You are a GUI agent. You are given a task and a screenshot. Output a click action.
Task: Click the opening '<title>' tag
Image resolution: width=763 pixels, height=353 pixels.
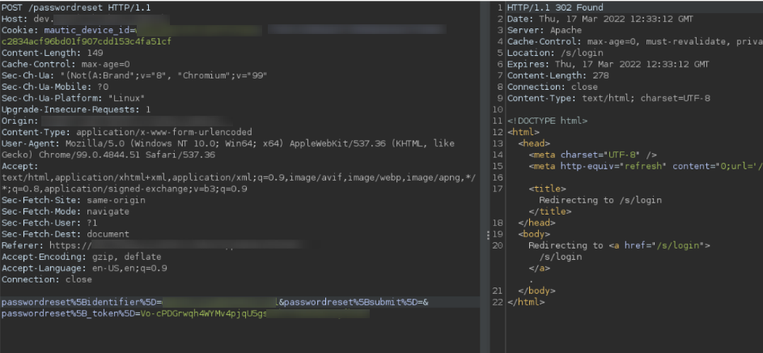(x=548, y=189)
